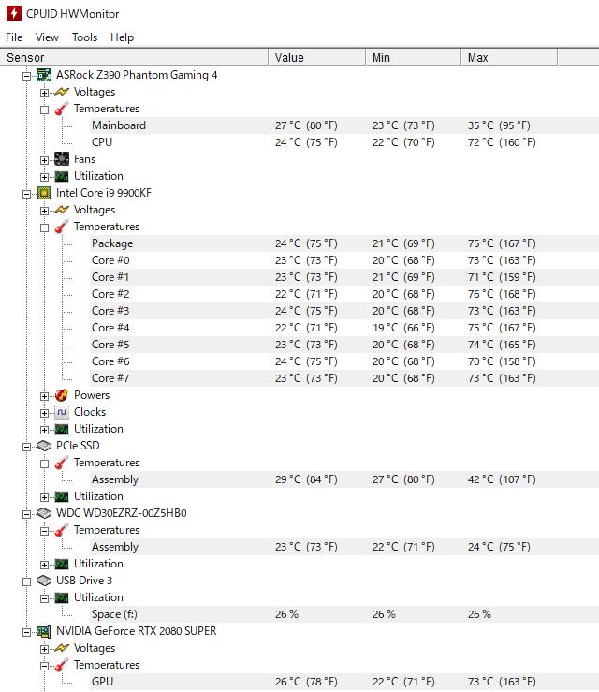Click the Utilization icon under Intel Core i9
The width and height of the screenshot is (599, 692).
coord(62,430)
